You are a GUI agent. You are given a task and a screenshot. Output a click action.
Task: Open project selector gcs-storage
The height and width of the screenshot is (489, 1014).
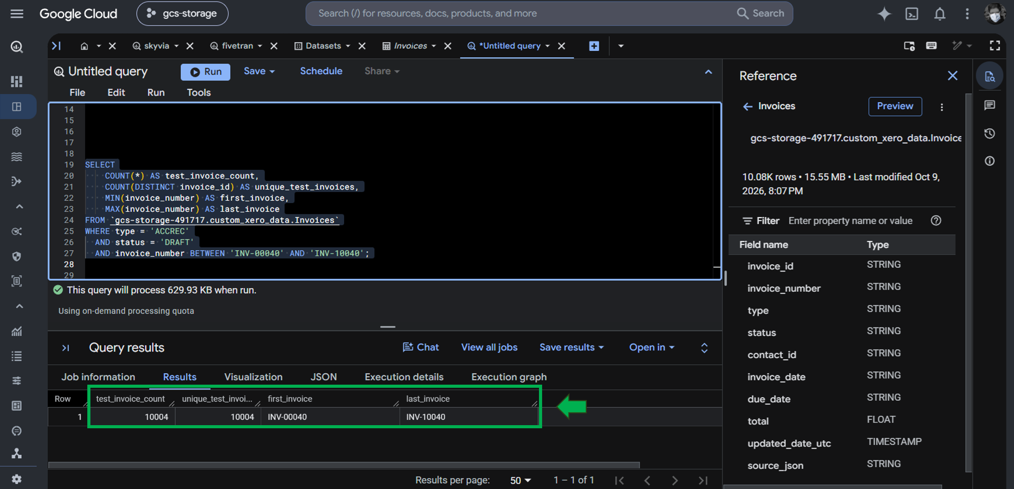pyautogui.click(x=182, y=13)
